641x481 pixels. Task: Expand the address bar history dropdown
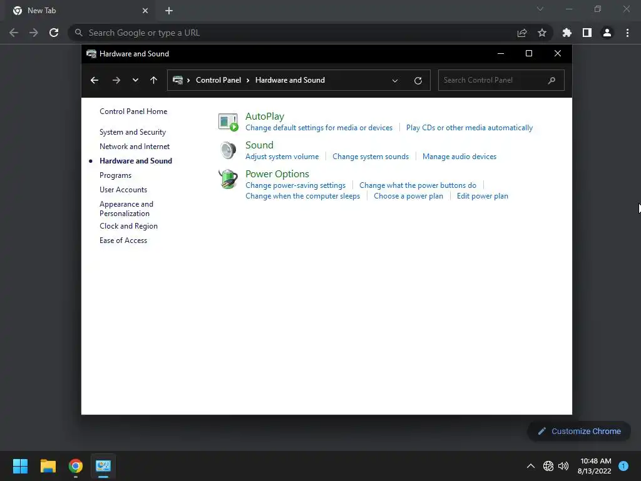pos(395,81)
